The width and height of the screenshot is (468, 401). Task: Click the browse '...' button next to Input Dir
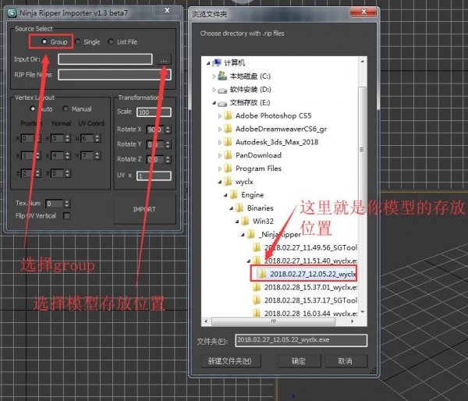coord(163,59)
